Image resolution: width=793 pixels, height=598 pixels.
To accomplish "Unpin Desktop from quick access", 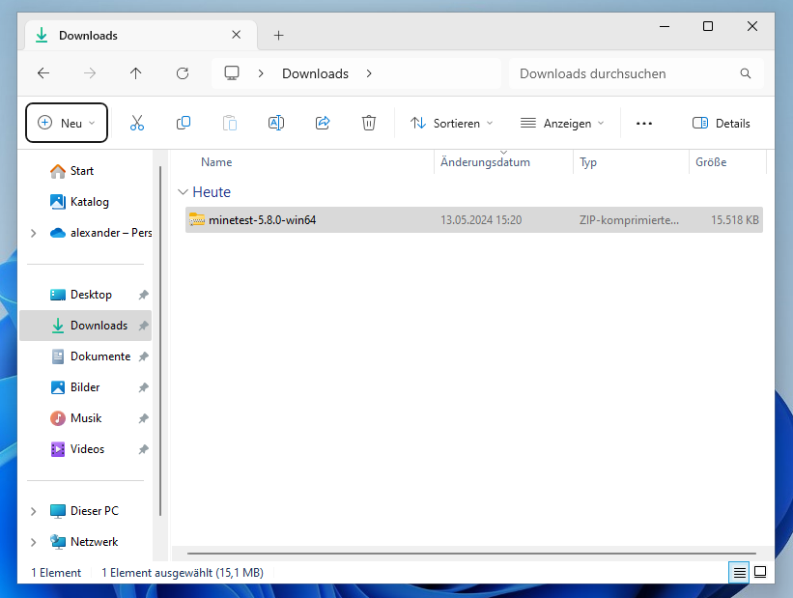I will point(144,295).
